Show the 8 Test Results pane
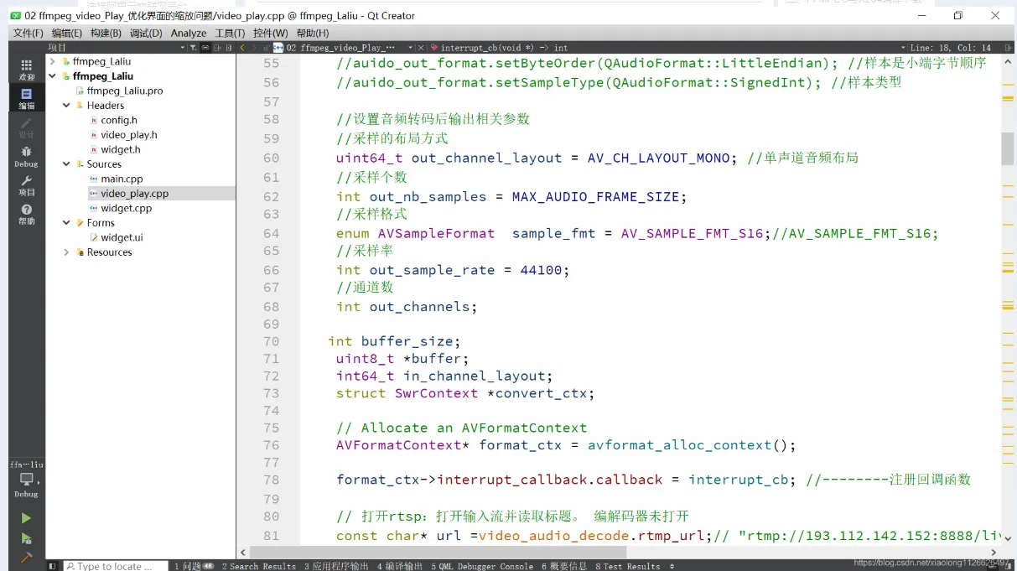Screen dimensions: 1017x571 (x=629, y=566)
